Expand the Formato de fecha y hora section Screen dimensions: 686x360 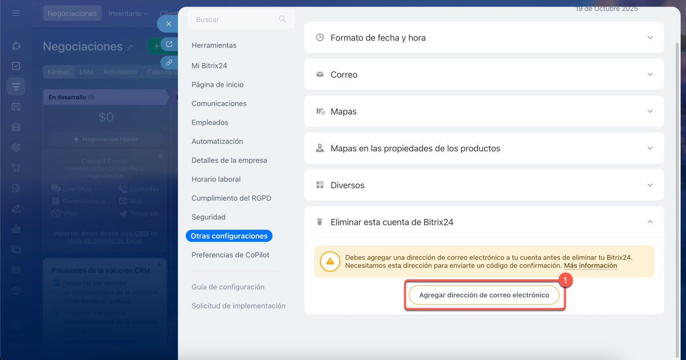650,38
